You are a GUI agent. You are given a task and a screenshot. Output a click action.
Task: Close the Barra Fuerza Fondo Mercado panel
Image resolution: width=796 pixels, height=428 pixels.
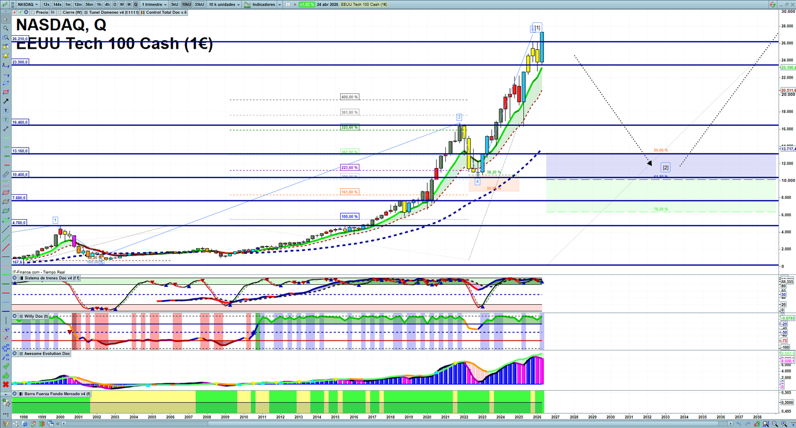[15, 394]
